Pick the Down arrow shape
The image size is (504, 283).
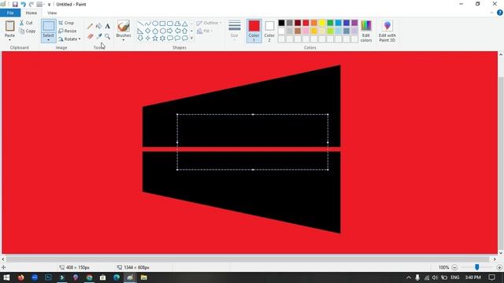pyautogui.click(x=140, y=39)
